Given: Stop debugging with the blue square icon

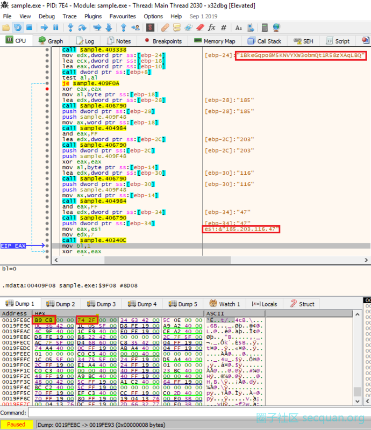Looking at the screenshot, I should [29, 27].
